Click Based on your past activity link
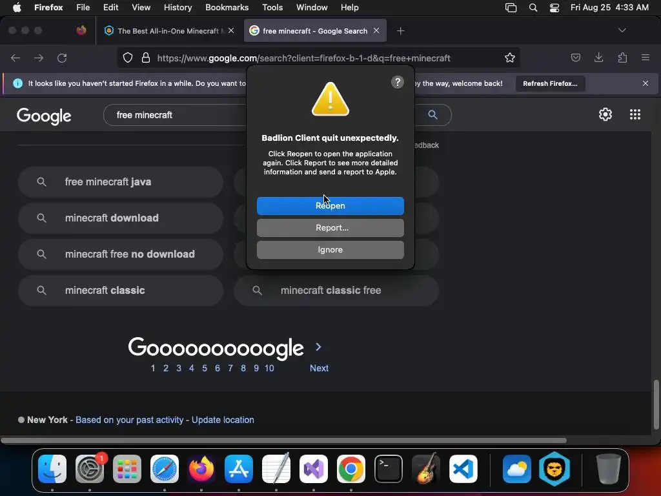 [x=129, y=420]
